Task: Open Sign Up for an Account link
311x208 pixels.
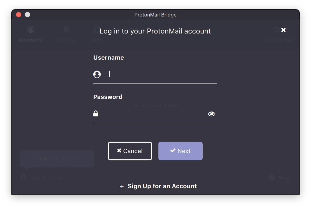Action: click(x=162, y=186)
